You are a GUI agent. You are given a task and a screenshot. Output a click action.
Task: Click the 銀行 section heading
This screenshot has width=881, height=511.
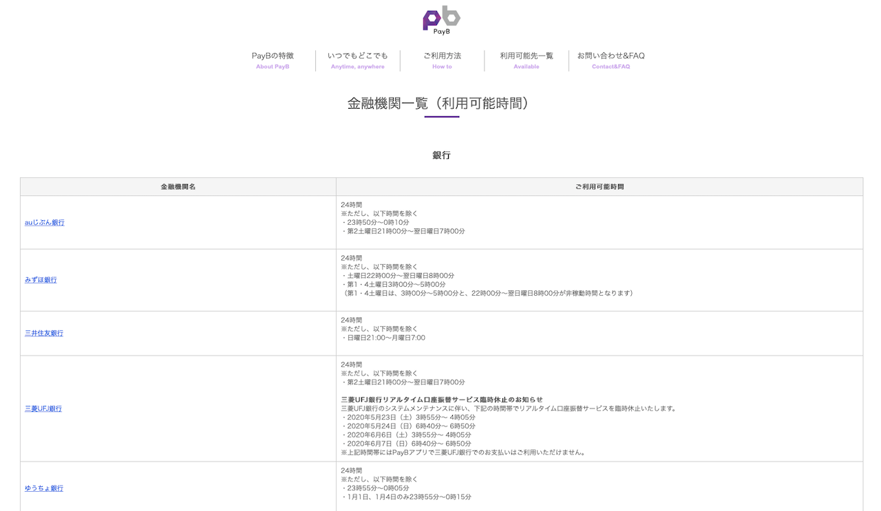441,155
